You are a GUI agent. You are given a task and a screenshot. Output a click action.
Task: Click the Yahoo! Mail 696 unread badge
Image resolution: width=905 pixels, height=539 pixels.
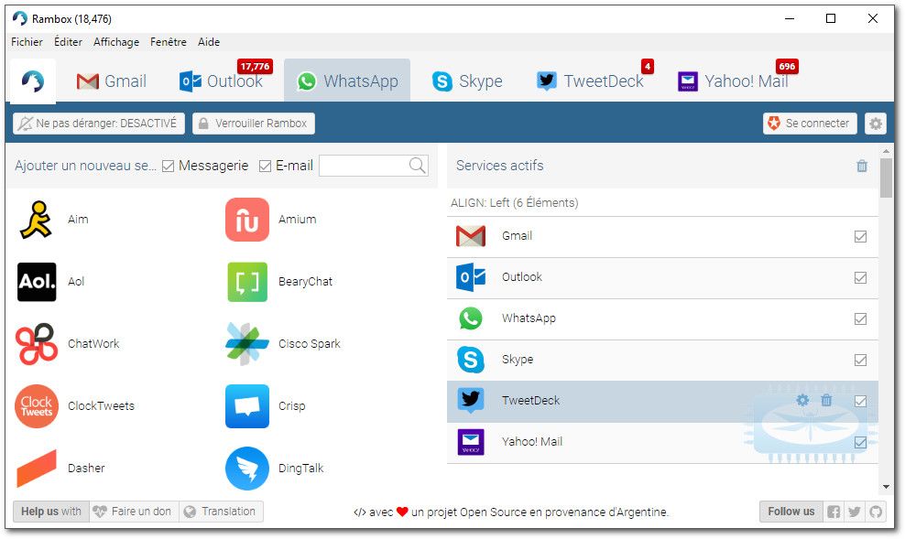pos(787,66)
